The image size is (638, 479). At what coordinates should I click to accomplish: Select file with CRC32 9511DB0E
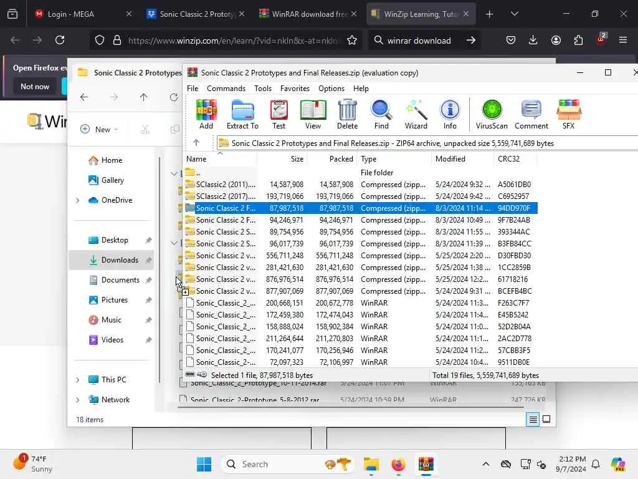coord(361,362)
